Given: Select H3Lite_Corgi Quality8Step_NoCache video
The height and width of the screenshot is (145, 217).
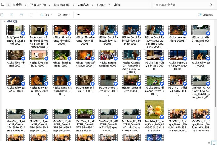Looking at the screenshot, I should (x=154, y=36).
